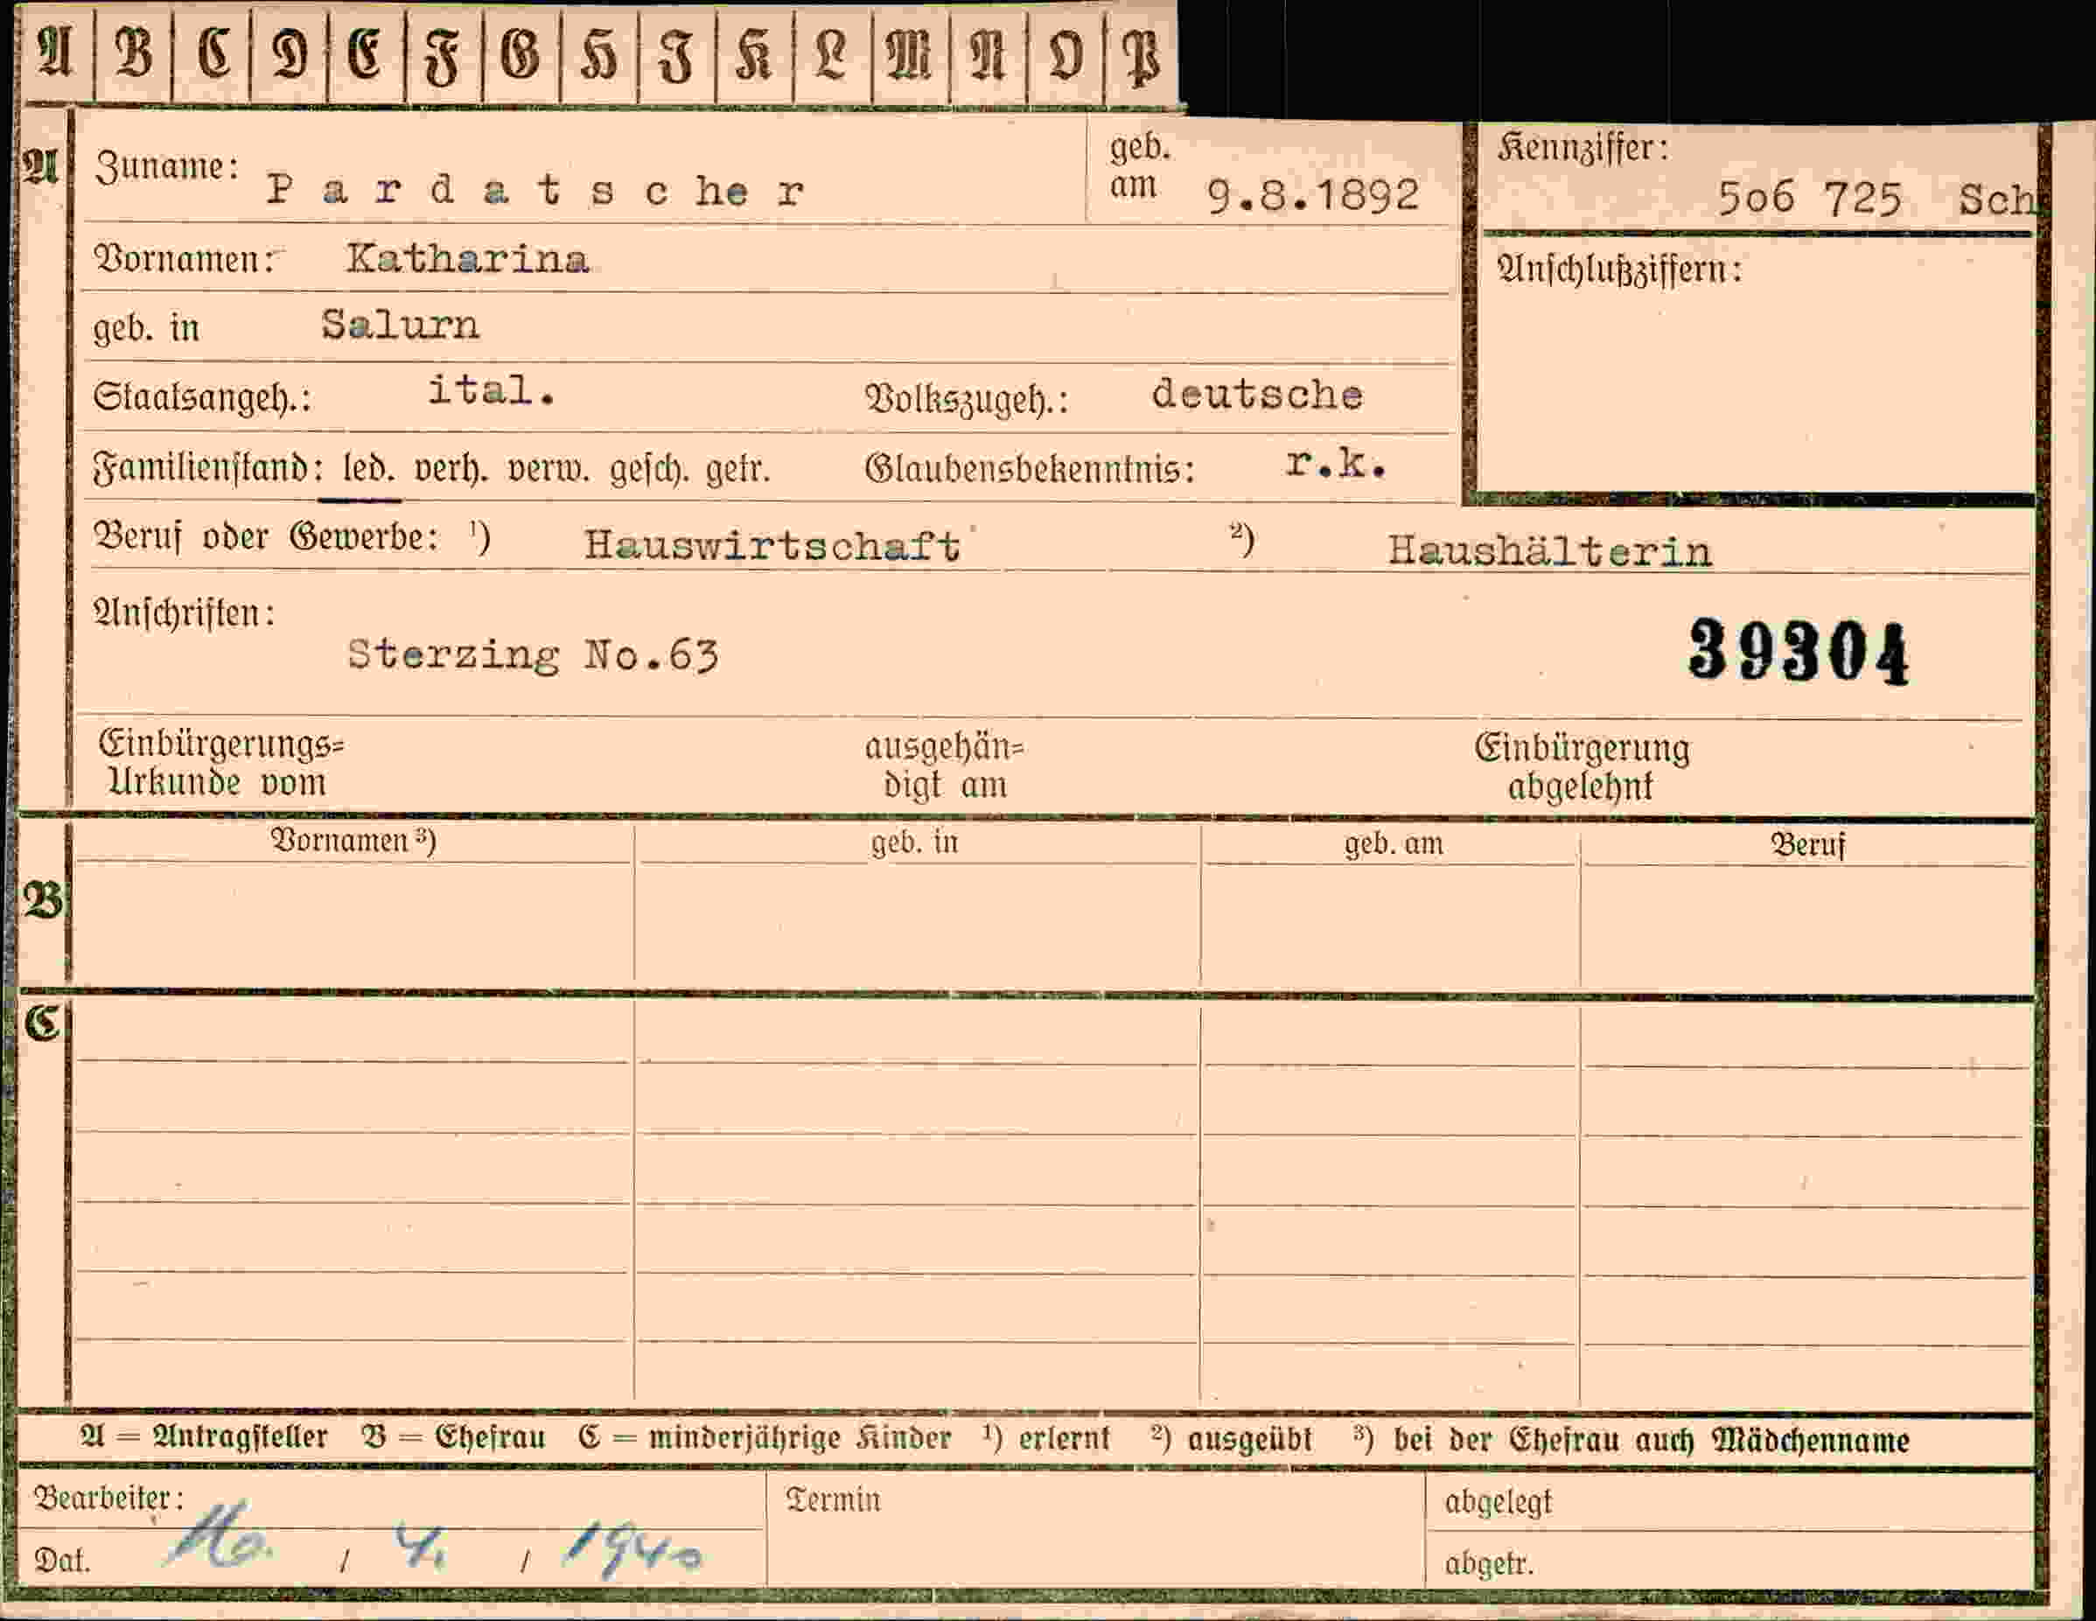Click marital status option 'verh.'
Screen dimensions: 2096x1621
[x=451, y=469]
